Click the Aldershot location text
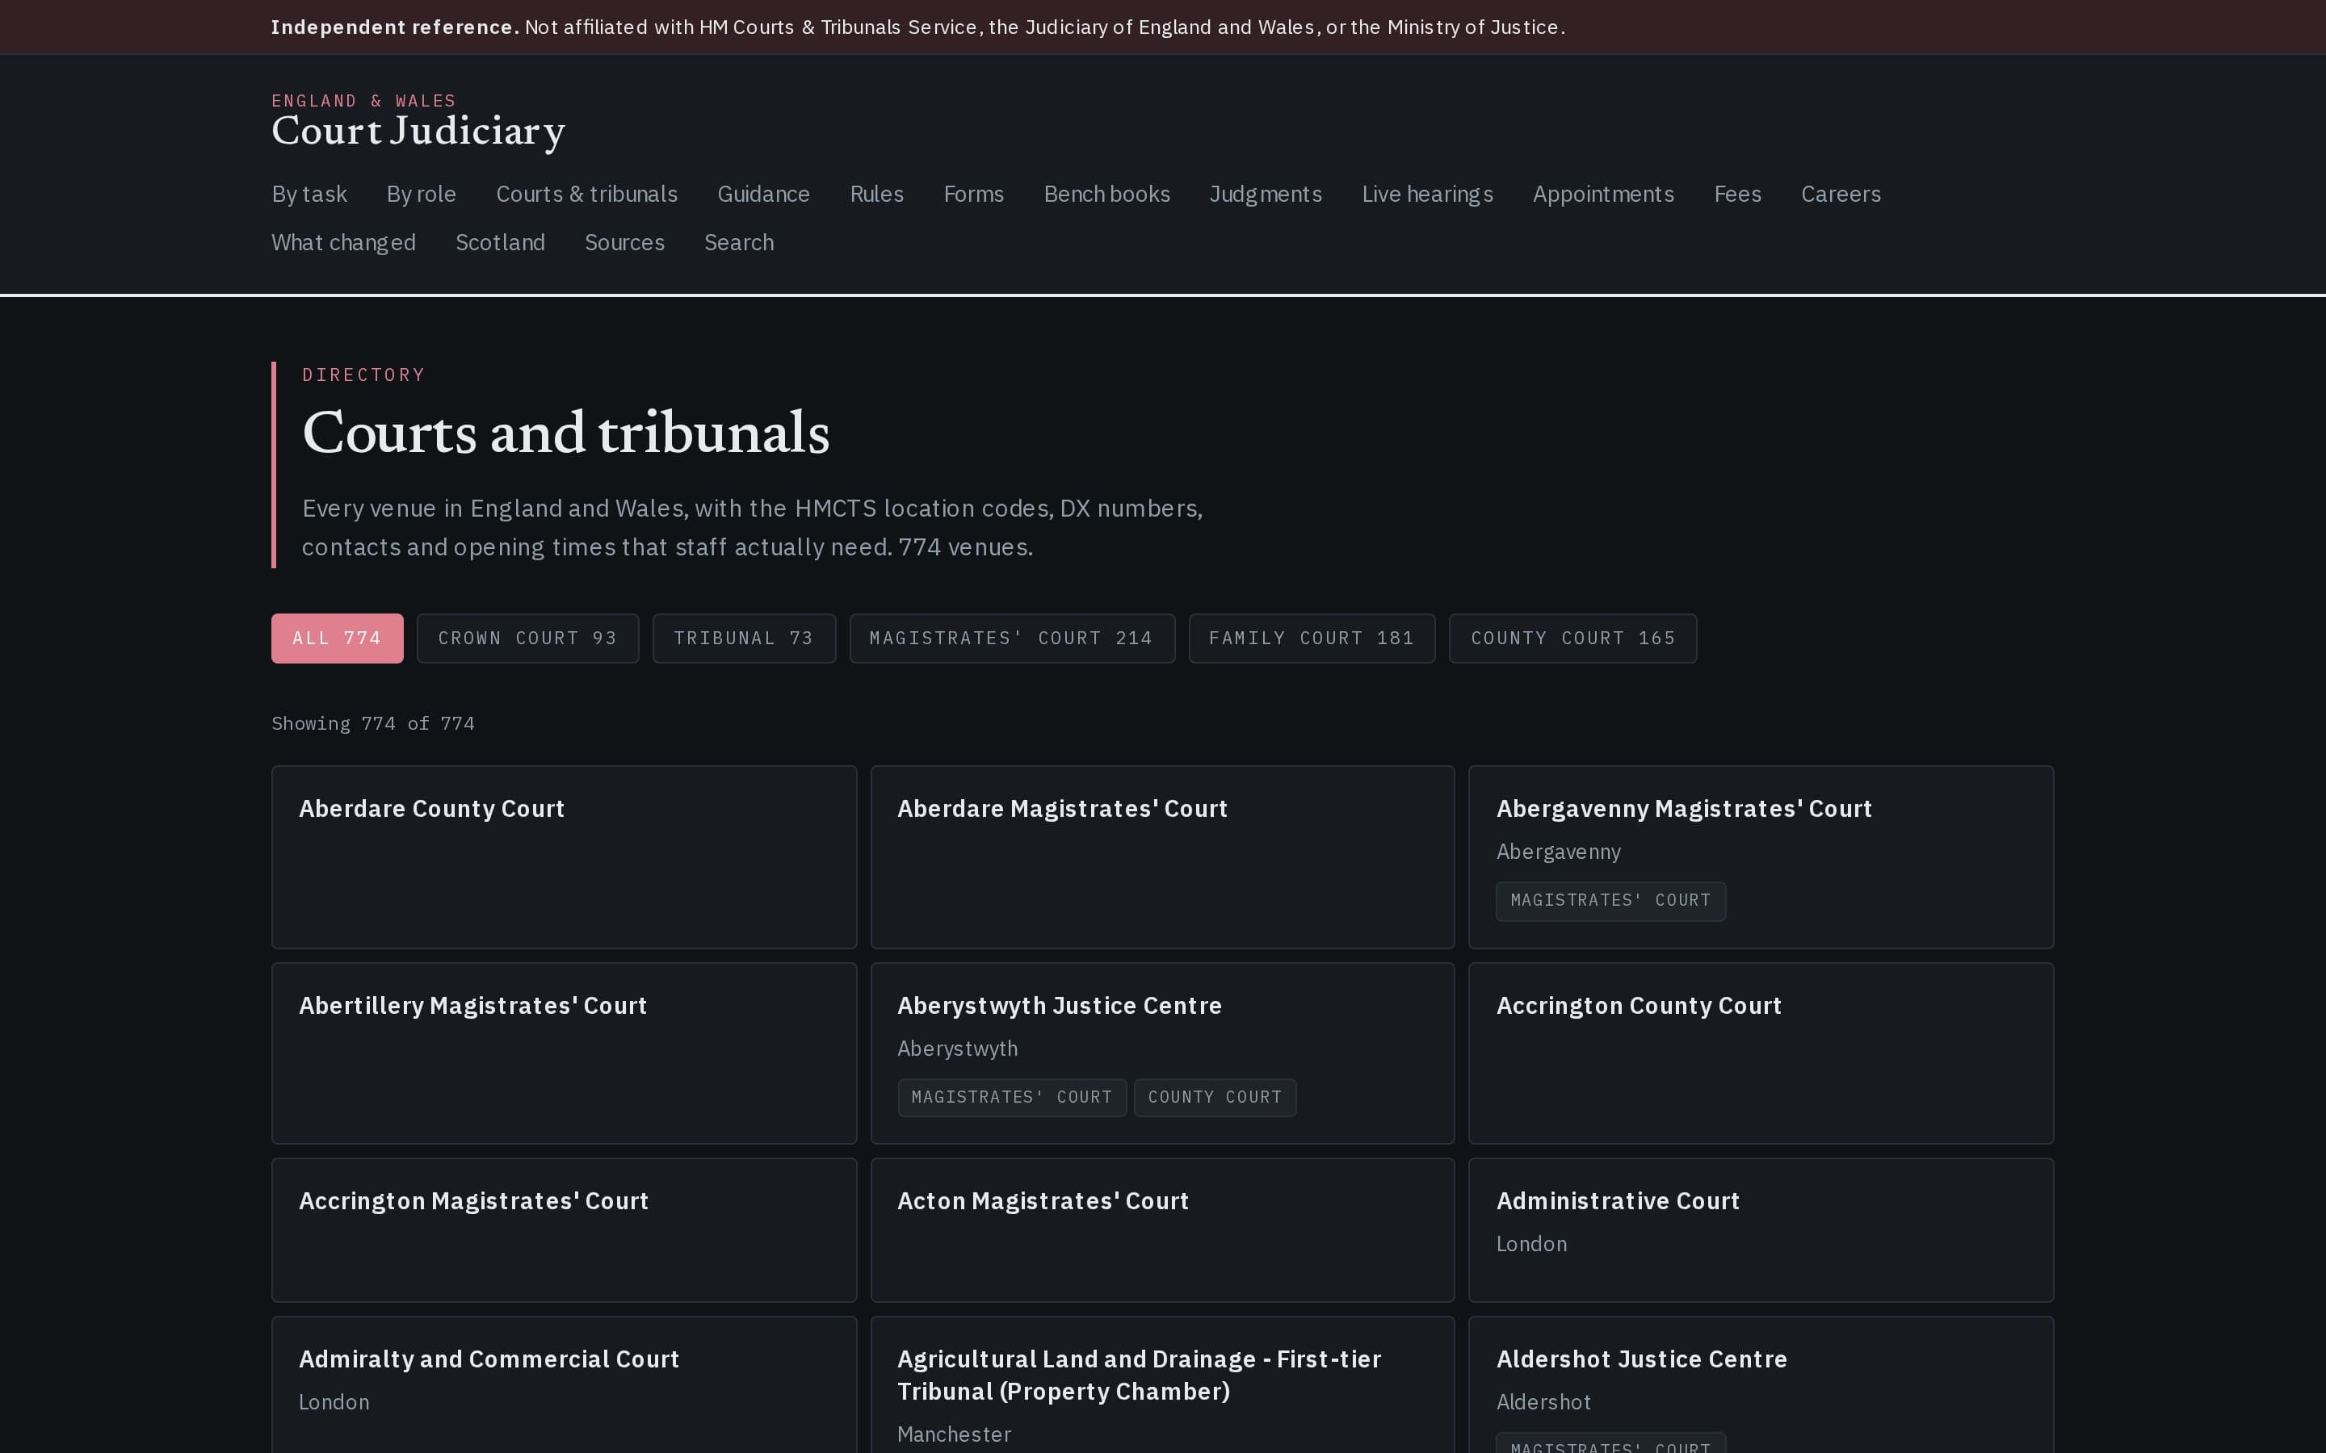 [x=1543, y=1402]
